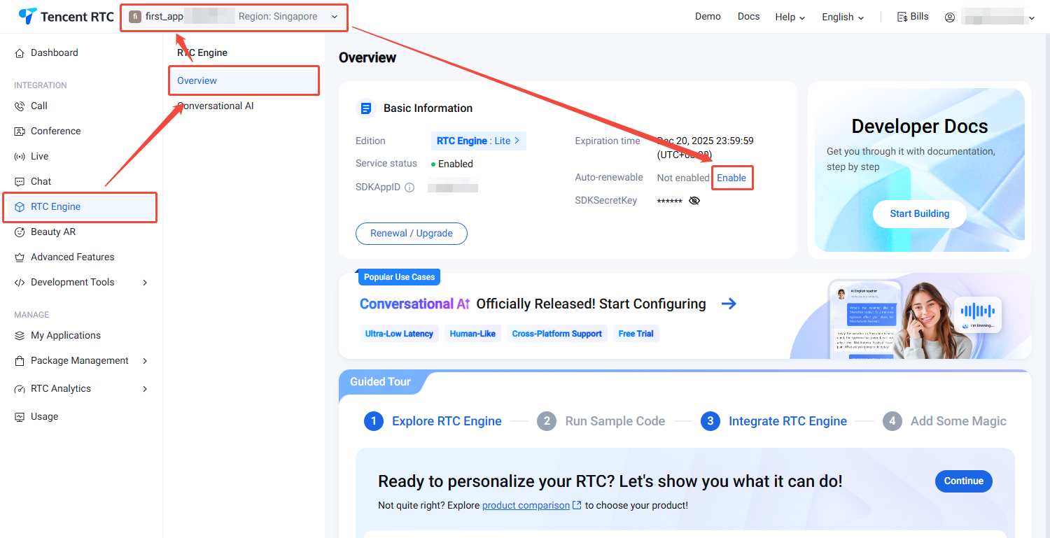Enable auto-renewable via the Enable link

point(731,178)
